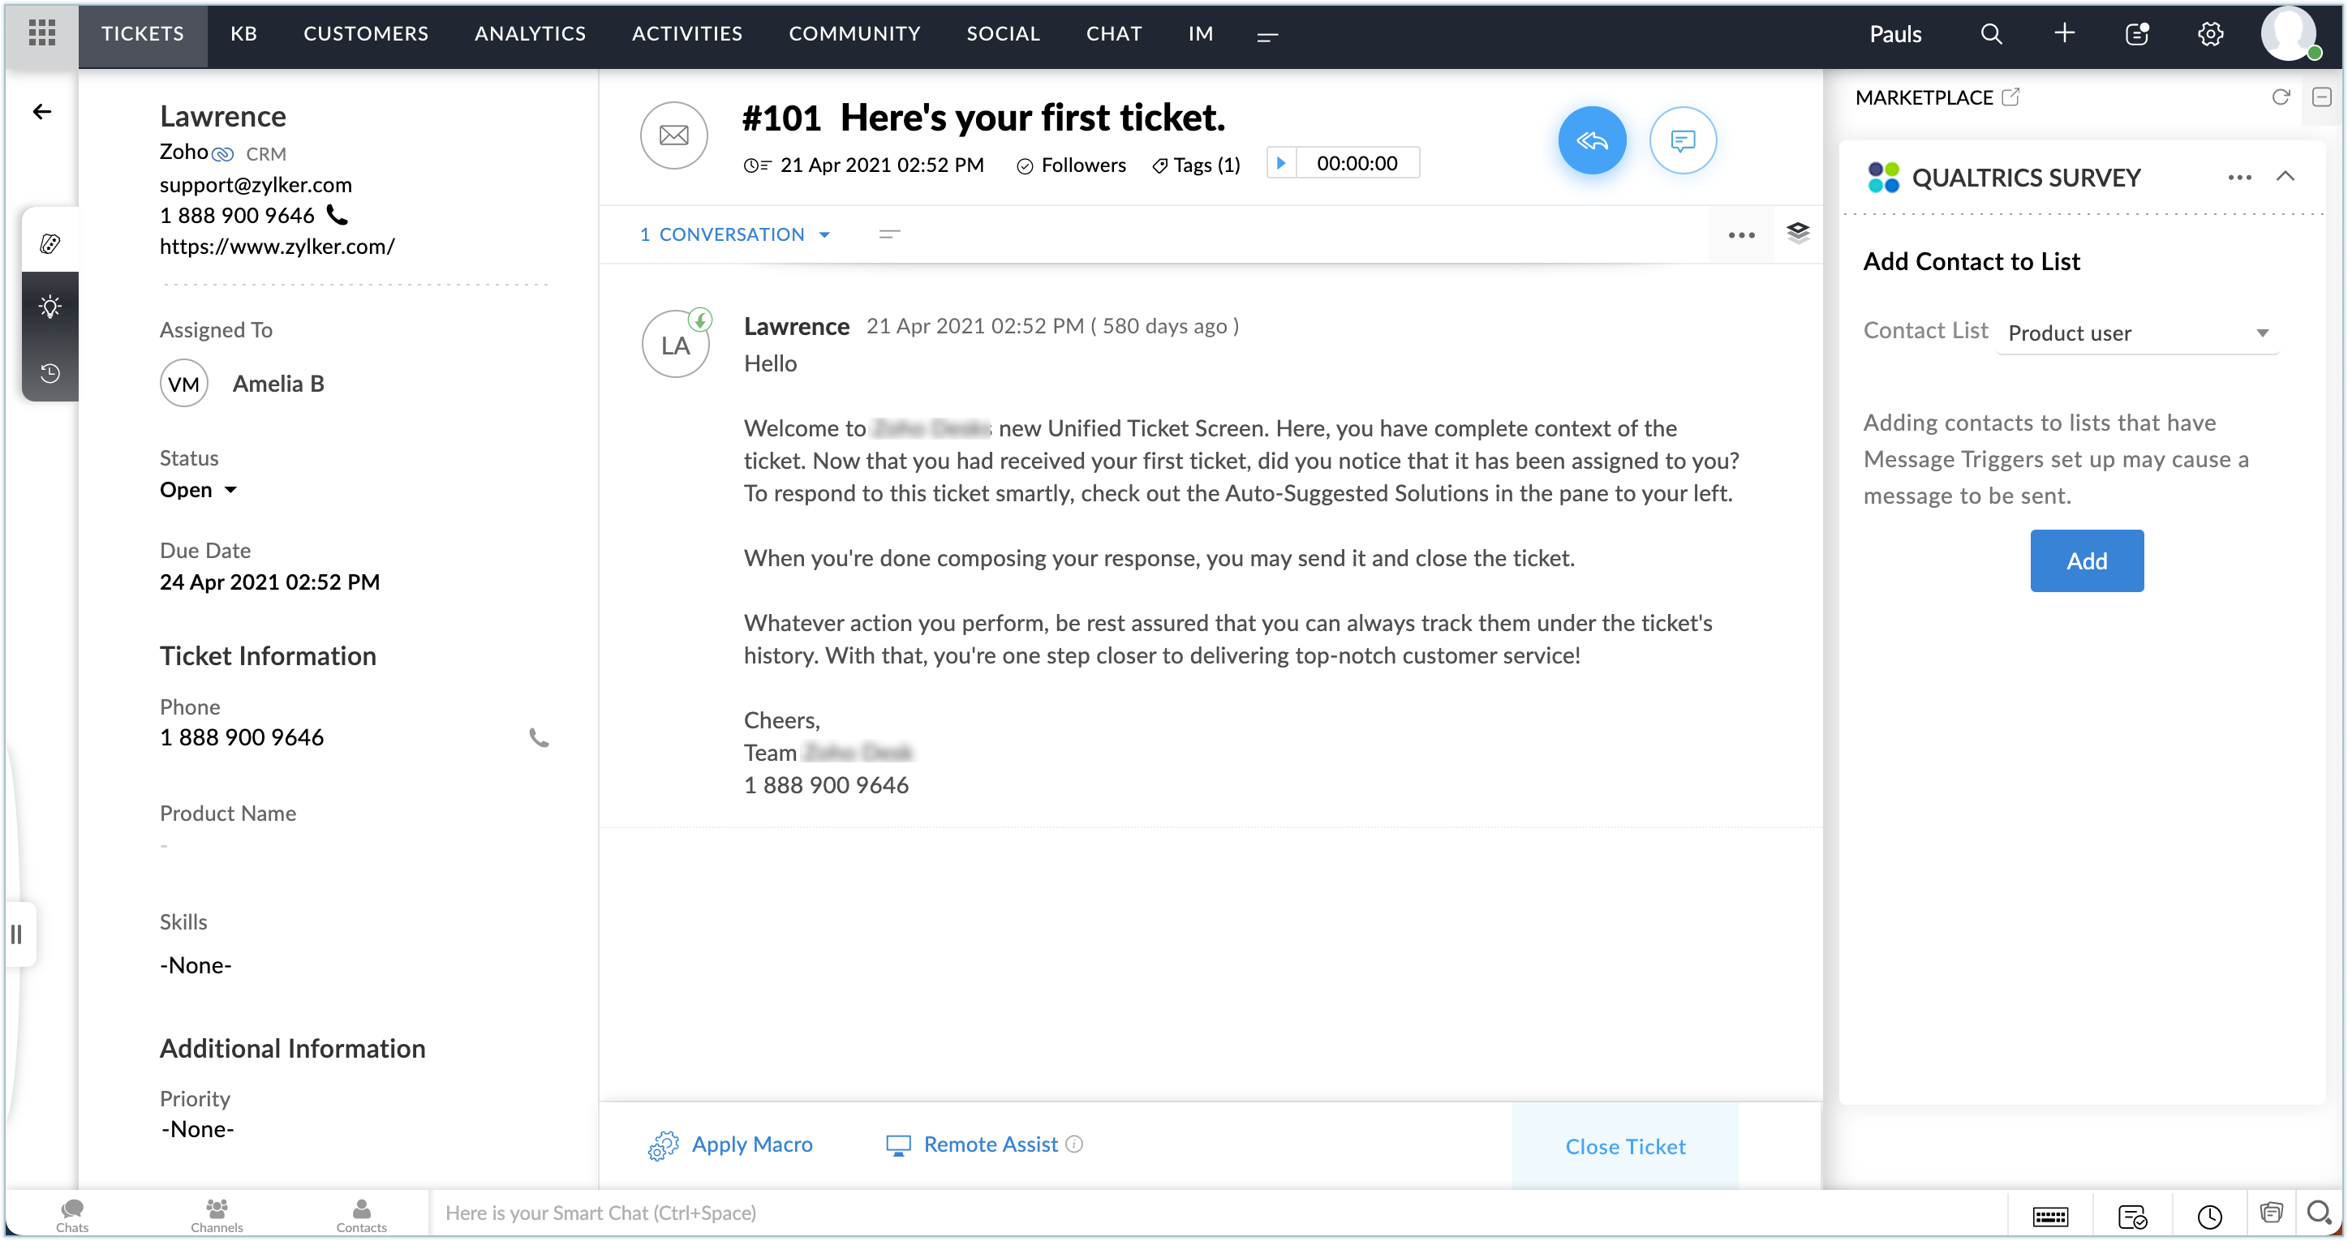The height and width of the screenshot is (1241, 2348).
Task: Click the add comment icon
Action: pos(1683,140)
